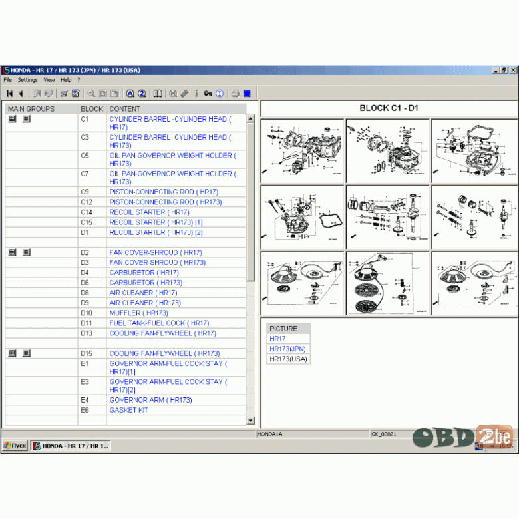
Task: Click the single-box icon beside block D2
Action: [x=27, y=252]
